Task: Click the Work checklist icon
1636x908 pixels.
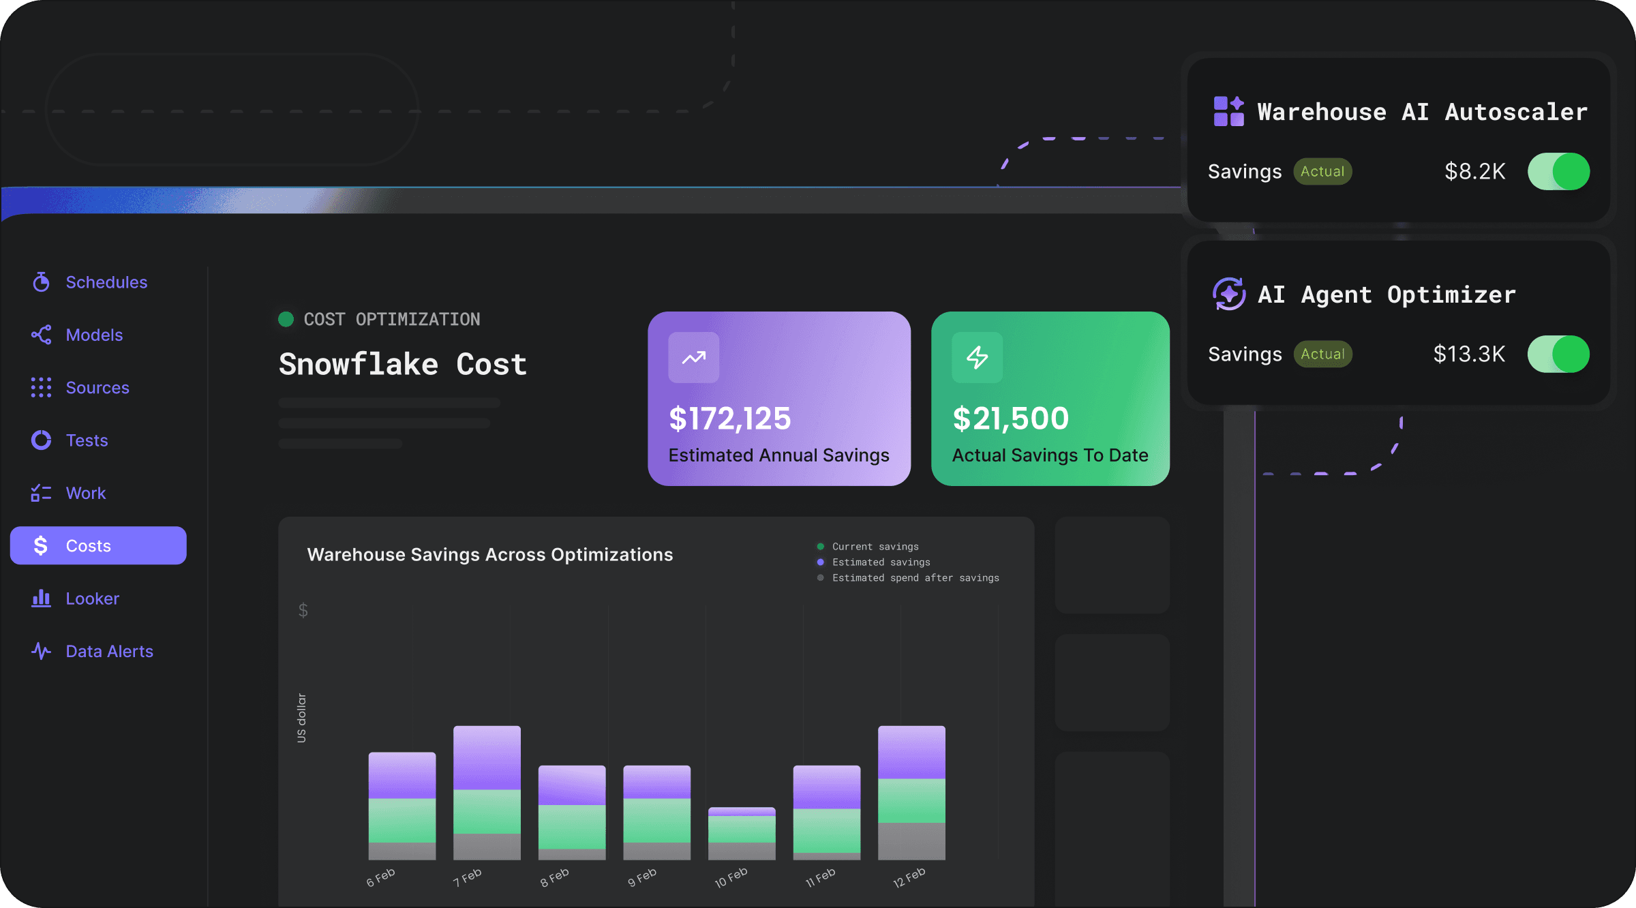Action: click(41, 493)
